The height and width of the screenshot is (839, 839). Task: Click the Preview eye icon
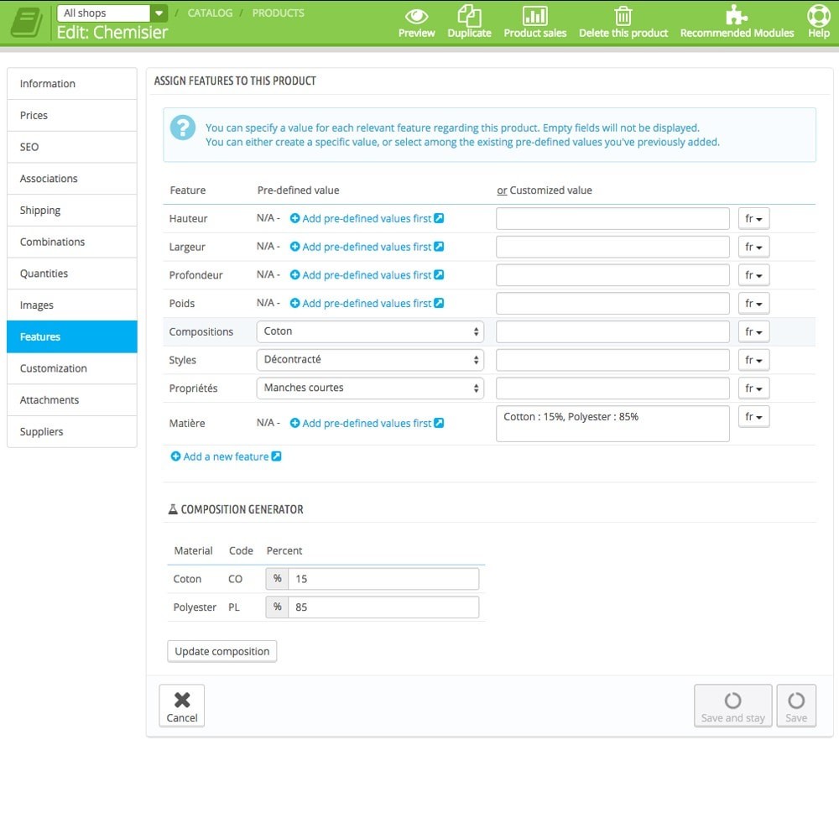(416, 16)
